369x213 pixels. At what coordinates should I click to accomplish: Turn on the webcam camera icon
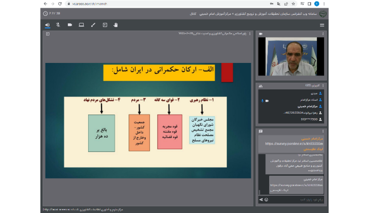[70, 25]
